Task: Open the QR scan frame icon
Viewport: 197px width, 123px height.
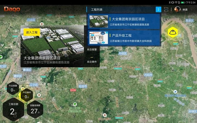Action: pyautogui.click(x=166, y=10)
